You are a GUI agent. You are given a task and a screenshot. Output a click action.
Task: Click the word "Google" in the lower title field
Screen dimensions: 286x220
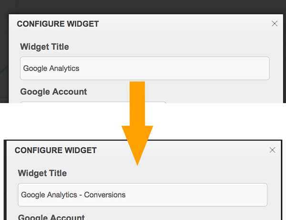(x=33, y=194)
